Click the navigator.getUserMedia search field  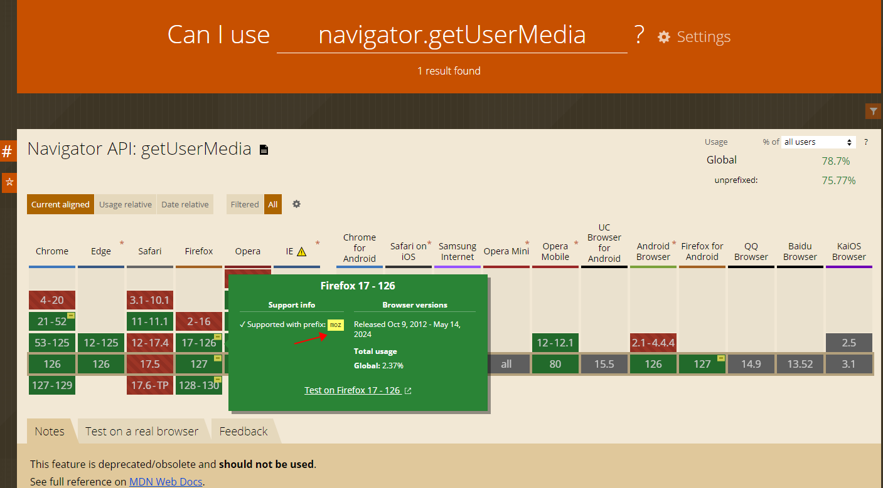click(452, 34)
